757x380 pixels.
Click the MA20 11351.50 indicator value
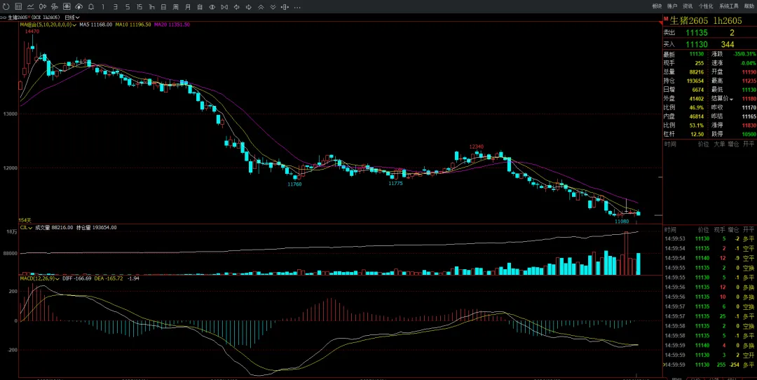tap(172, 24)
